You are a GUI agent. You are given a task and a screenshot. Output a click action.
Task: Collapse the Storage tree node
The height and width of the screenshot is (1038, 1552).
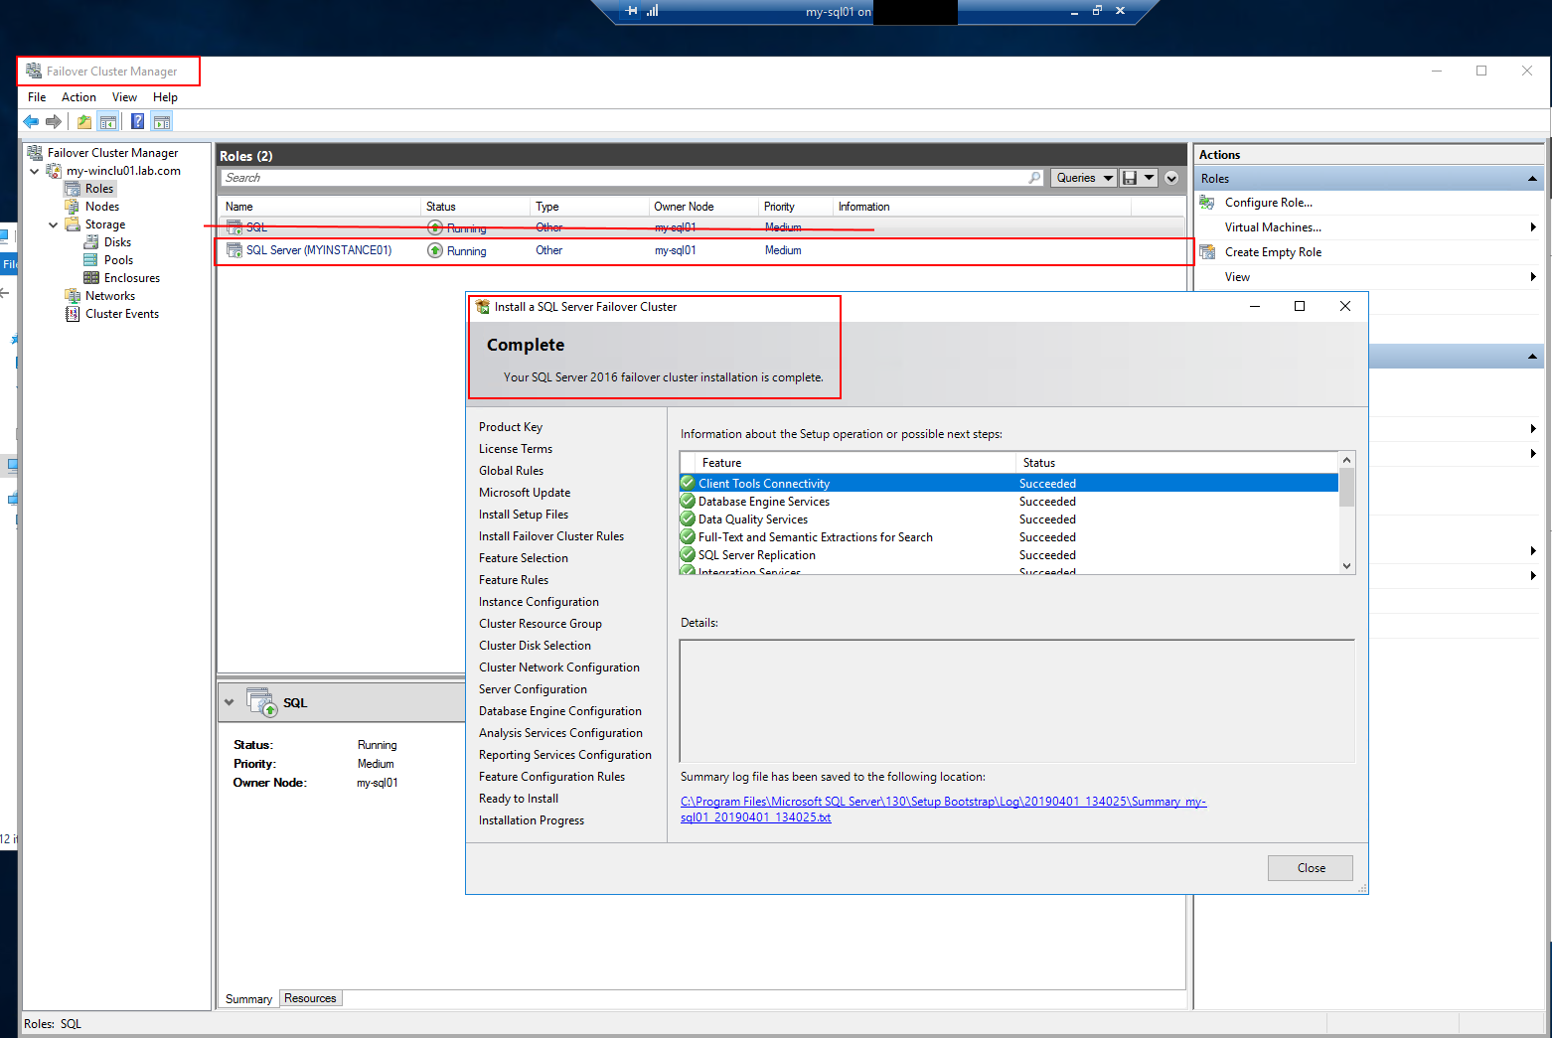tap(54, 224)
